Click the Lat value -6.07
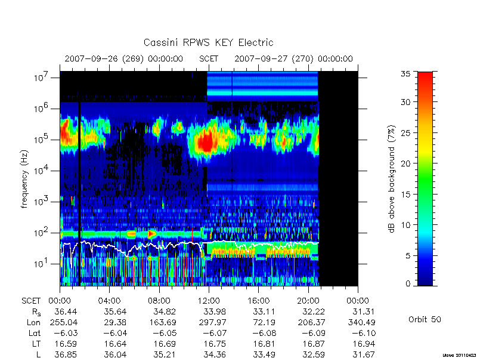This screenshot has width=477, height=358. (x=214, y=333)
